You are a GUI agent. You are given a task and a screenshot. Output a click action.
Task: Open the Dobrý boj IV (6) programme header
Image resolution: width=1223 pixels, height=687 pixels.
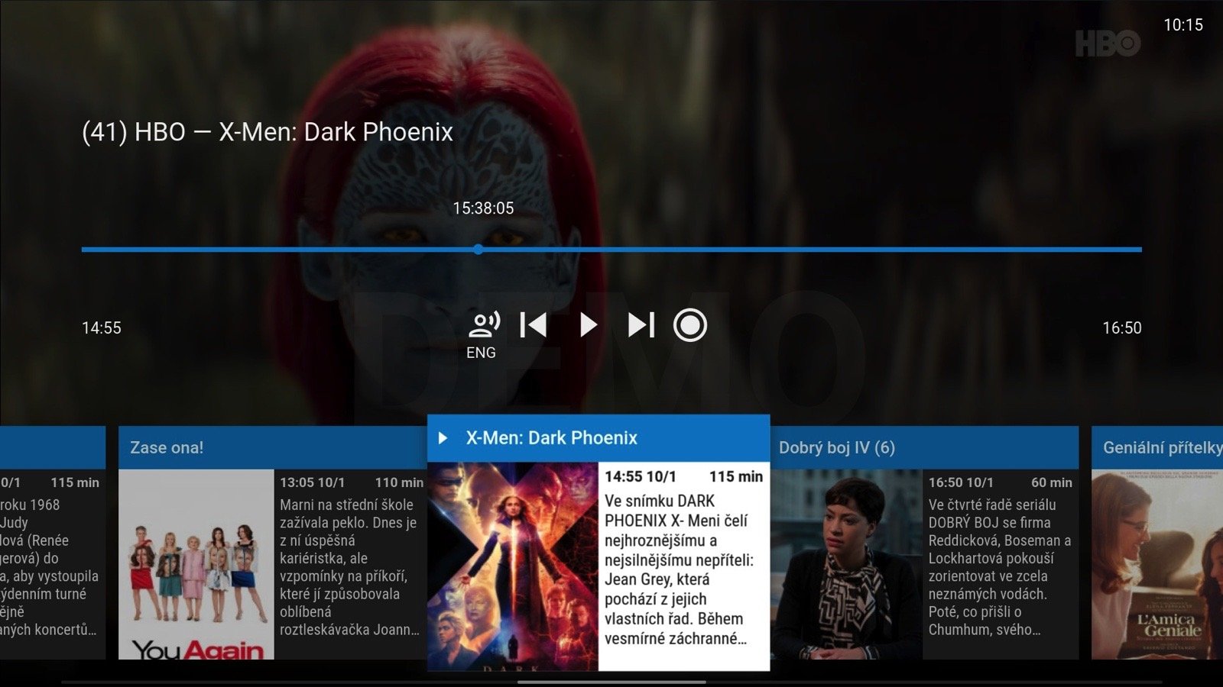pyautogui.click(x=924, y=448)
